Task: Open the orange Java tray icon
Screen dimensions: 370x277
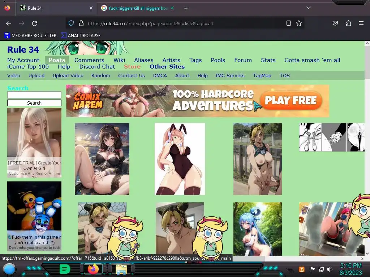Action: [x=302, y=269]
